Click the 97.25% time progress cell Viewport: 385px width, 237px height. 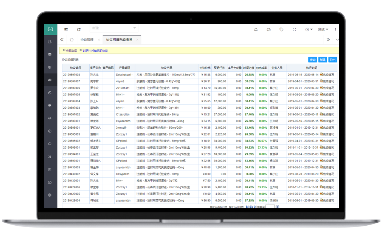(250, 200)
